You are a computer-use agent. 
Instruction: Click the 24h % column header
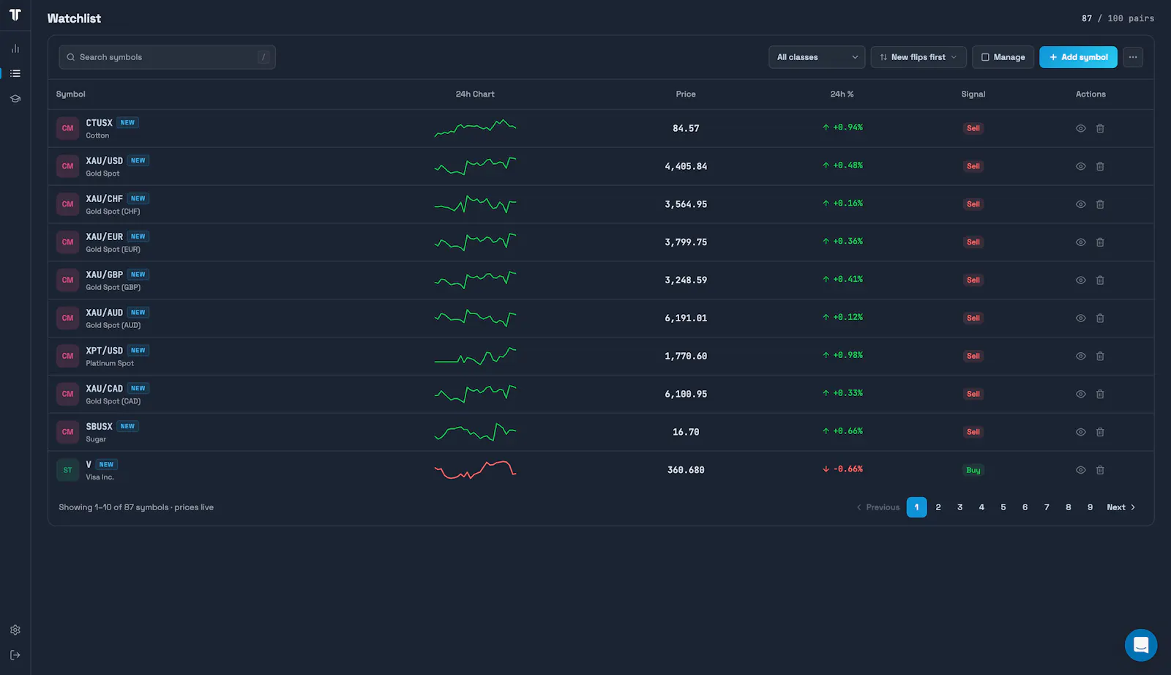[x=842, y=94]
